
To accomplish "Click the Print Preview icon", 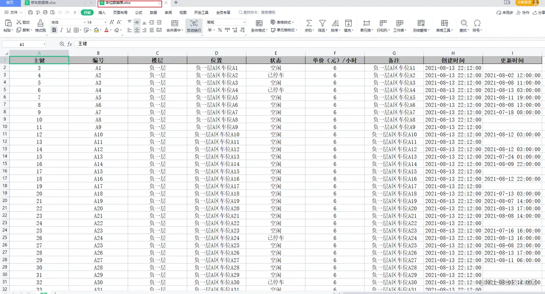I will 53,12.
